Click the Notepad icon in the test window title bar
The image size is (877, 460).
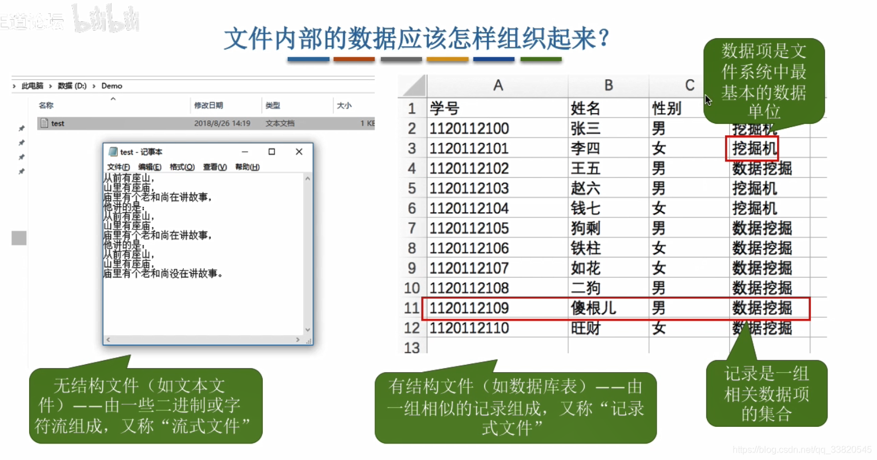coord(113,152)
